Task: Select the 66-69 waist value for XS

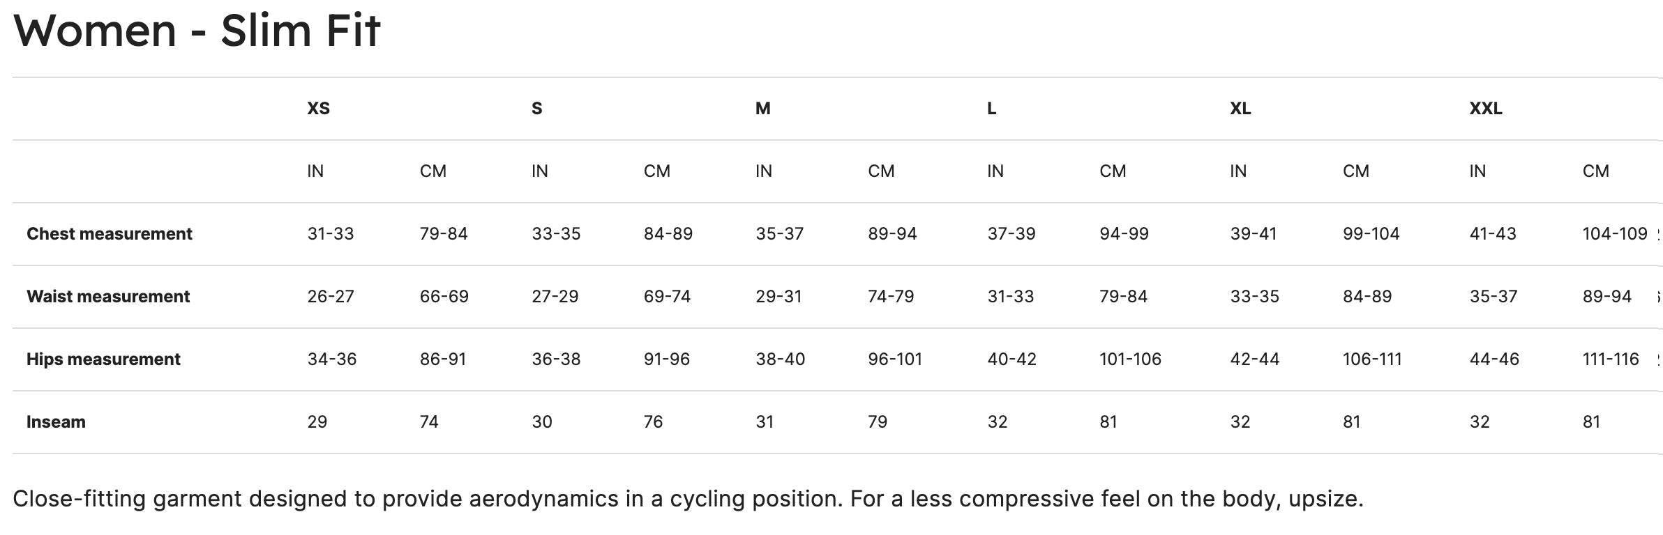Action: point(444,297)
